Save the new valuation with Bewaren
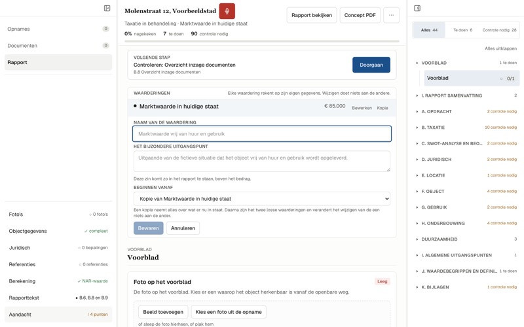The width and height of the screenshot is (524, 327). coord(149,228)
